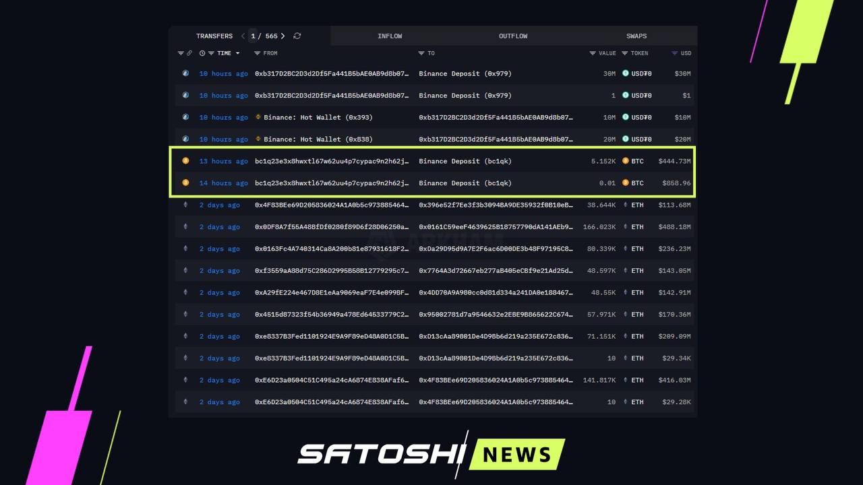Go to the next transfers page
Image resolution: width=863 pixels, height=485 pixels.
coord(283,36)
